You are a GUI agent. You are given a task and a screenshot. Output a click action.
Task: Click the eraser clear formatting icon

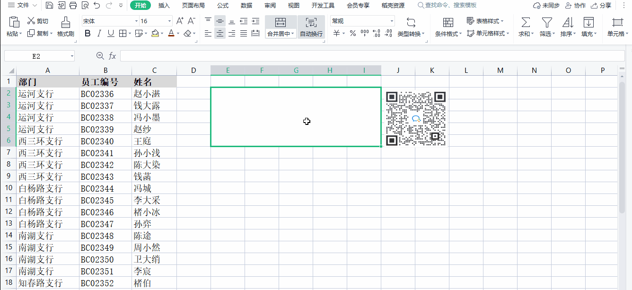click(x=187, y=34)
